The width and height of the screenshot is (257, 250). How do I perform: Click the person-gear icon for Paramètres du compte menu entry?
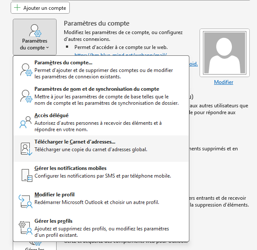point(26,70)
